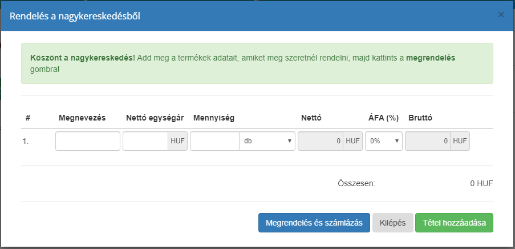Select the 0 HUF total amount
Screen dimensions: 515x249
(481, 184)
